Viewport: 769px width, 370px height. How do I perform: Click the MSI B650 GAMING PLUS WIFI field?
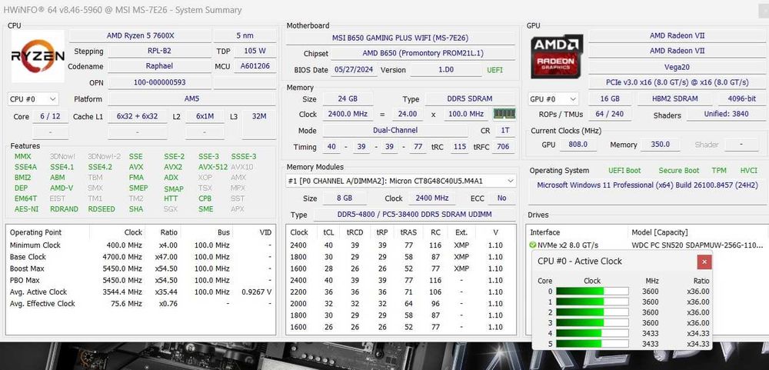401,38
